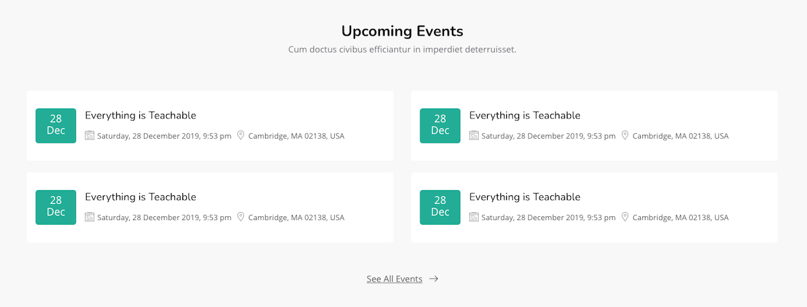
Task: Click the calendar icon in the bottom-left event card
Action: coord(89,217)
